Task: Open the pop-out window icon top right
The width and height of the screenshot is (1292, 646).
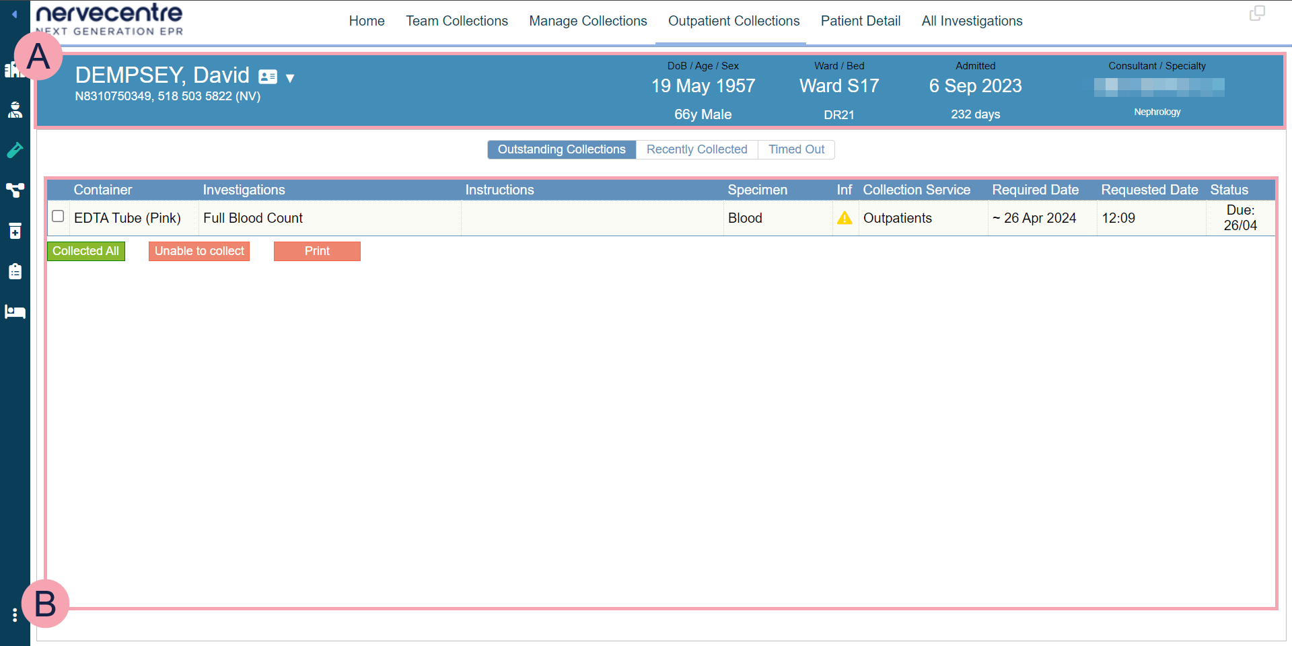Action: pyautogui.click(x=1257, y=13)
